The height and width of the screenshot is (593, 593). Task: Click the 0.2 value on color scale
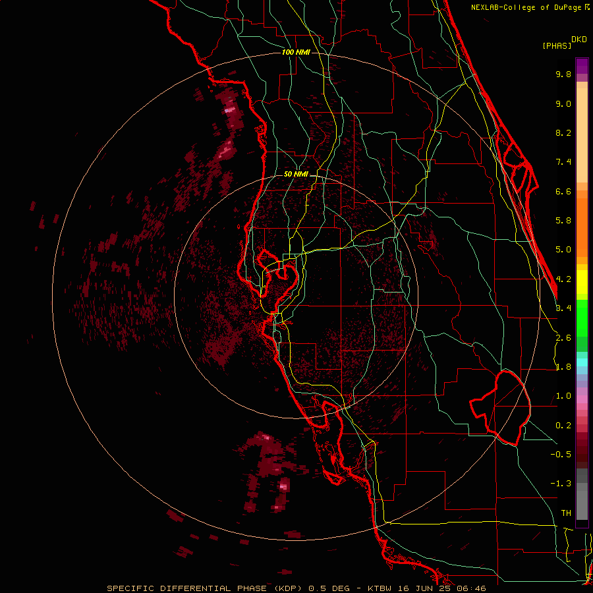[x=563, y=426]
